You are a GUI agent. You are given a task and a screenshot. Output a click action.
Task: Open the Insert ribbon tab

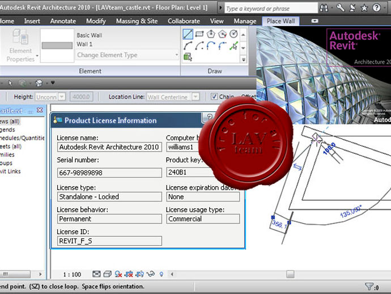pyautogui.click(x=32, y=21)
